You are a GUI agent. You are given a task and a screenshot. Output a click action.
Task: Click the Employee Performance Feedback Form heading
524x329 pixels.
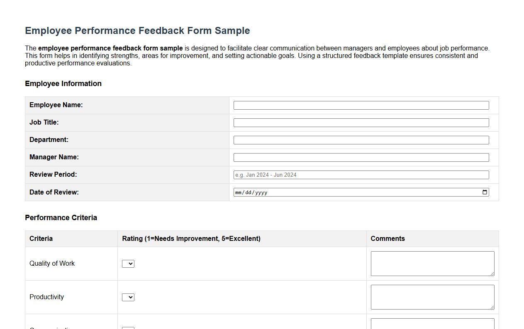137,31
